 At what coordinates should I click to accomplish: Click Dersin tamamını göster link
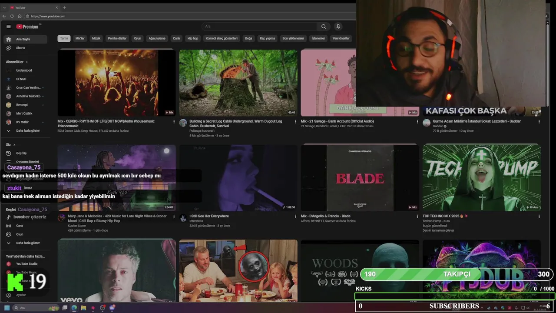pos(438,230)
